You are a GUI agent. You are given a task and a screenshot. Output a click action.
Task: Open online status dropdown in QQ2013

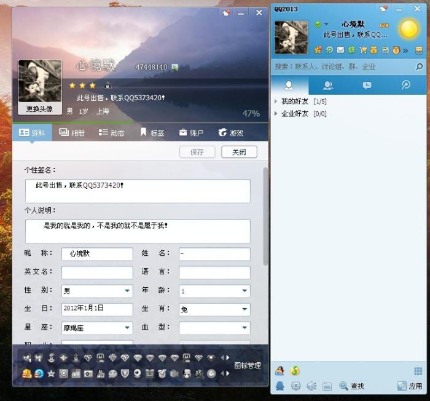coord(326,24)
